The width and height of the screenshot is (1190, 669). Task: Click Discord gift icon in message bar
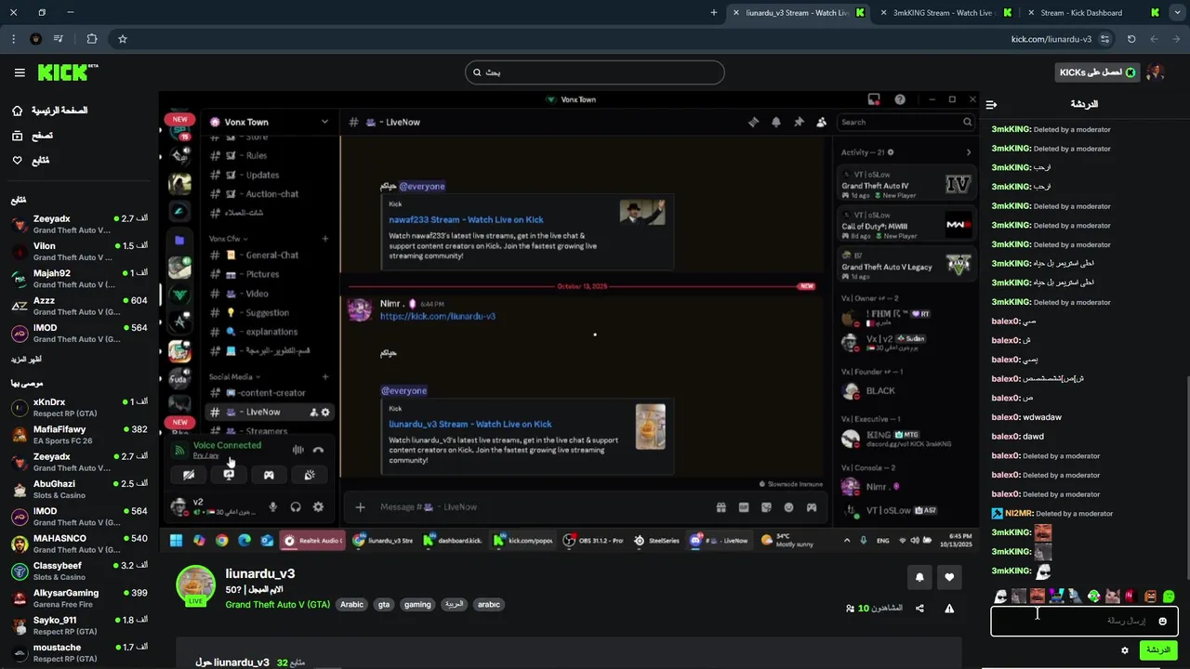click(x=721, y=507)
